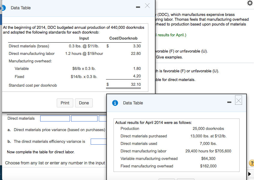The width and height of the screenshot is (254, 180).
Task: Open the green 'results for April' link
Action: point(171,35)
